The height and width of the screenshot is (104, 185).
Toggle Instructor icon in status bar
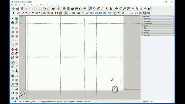[x=15, y=101]
